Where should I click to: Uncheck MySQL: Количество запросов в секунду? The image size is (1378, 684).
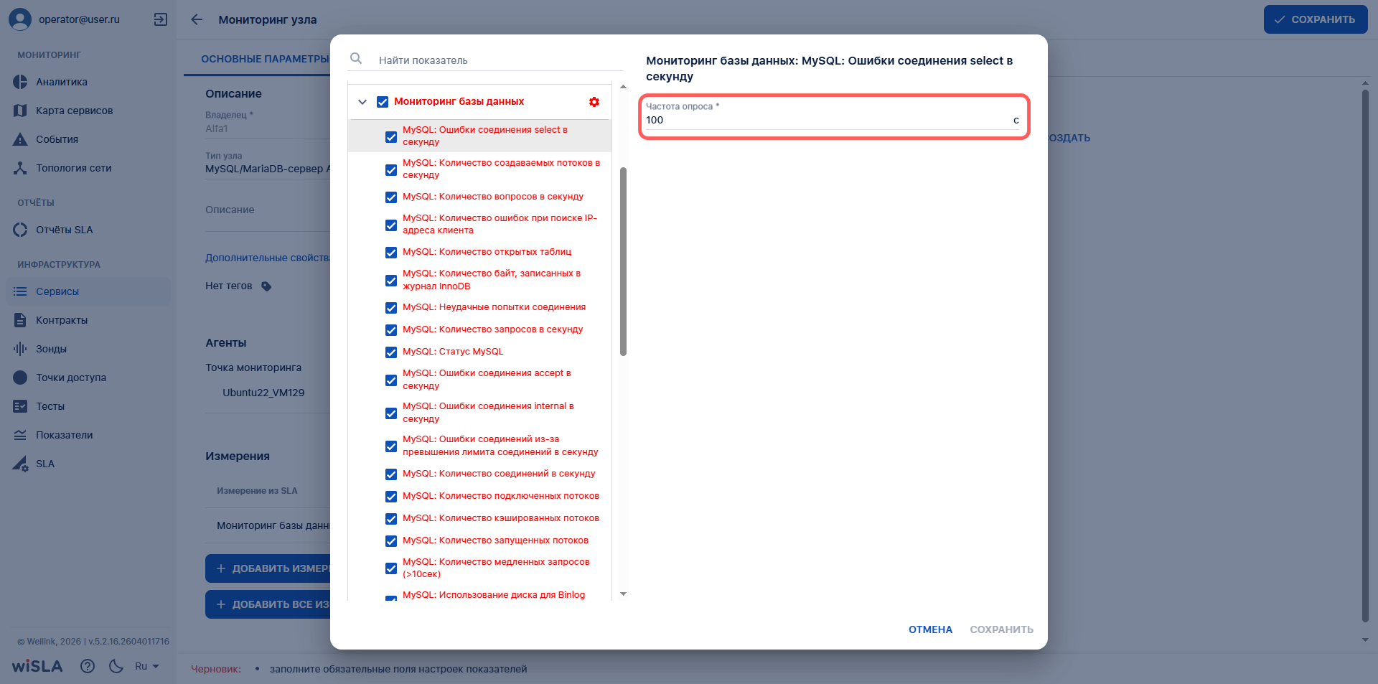391,329
